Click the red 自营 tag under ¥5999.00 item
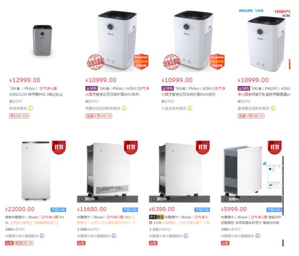The width and height of the screenshot is (299, 256). click(225, 243)
